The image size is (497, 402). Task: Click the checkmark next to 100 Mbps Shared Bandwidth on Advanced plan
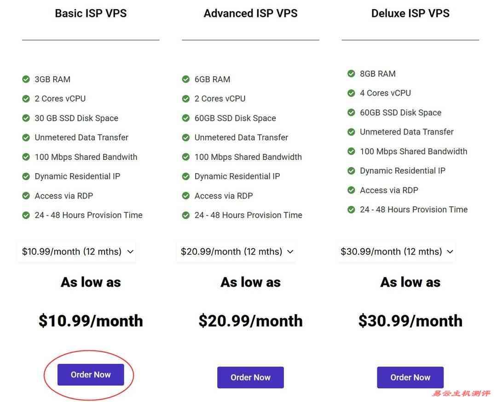[185, 157]
